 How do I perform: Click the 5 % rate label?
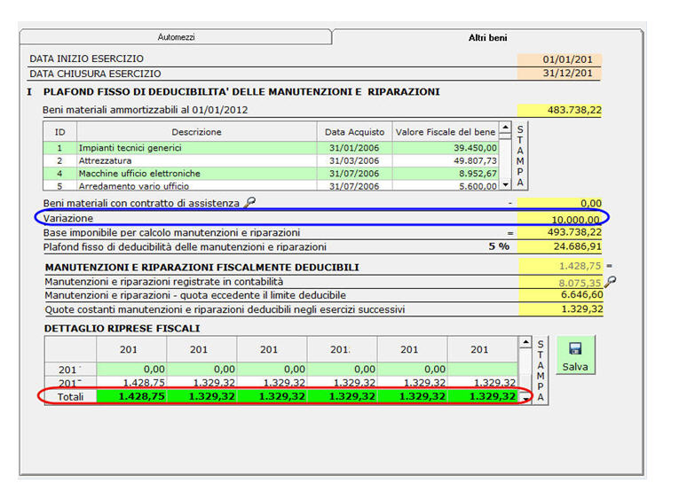499,246
